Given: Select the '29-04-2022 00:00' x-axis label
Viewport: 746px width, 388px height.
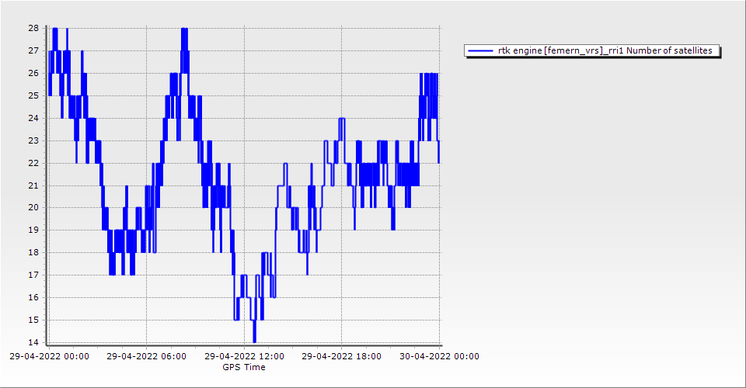Looking at the screenshot, I should click(49, 357).
